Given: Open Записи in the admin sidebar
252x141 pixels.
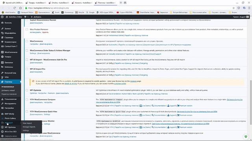Looking at the screenshot, I should click(7, 29).
